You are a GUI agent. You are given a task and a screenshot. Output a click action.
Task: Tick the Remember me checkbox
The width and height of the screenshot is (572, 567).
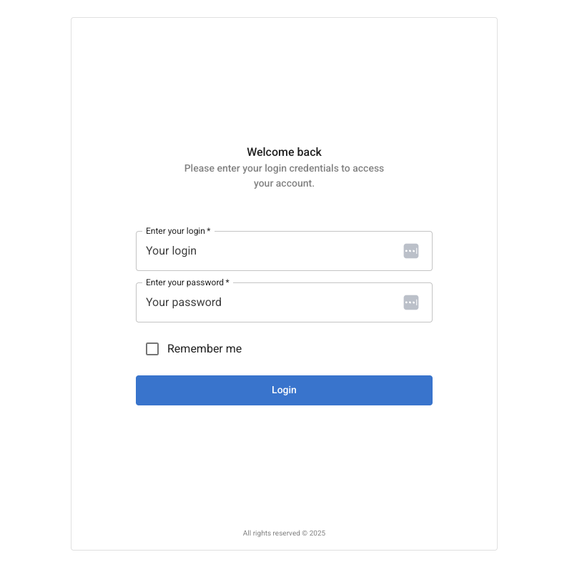(x=152, y=349)
